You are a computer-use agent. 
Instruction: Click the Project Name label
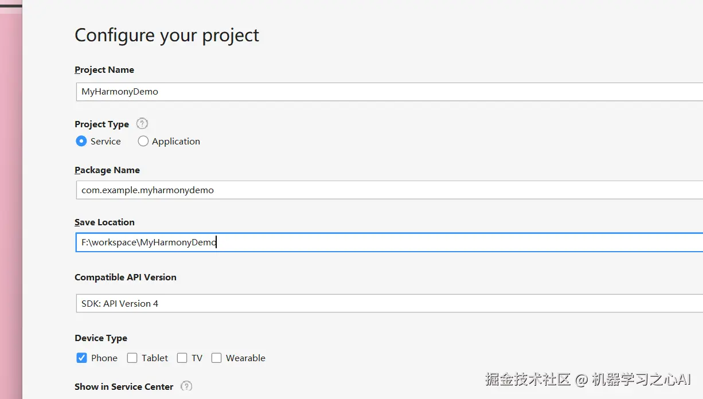104,70
